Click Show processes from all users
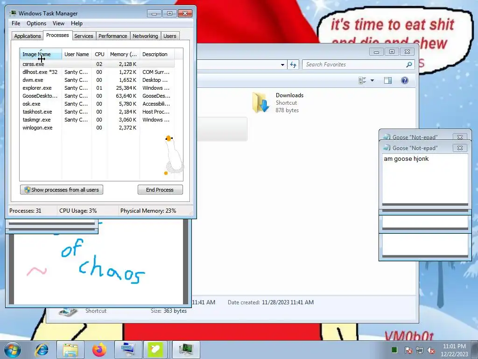Screen dimensions: 478x359 coord(62,190)
